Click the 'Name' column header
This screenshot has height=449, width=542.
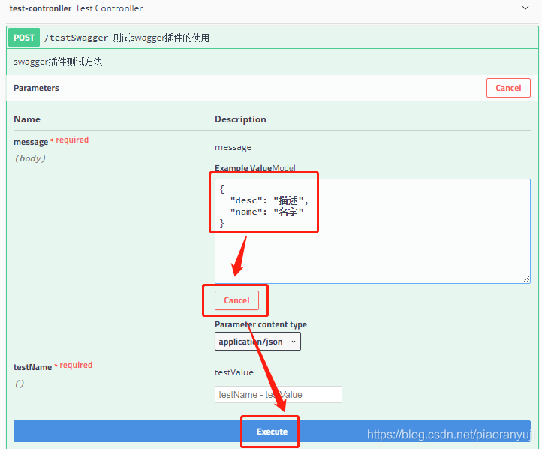(x=27, y=119)
